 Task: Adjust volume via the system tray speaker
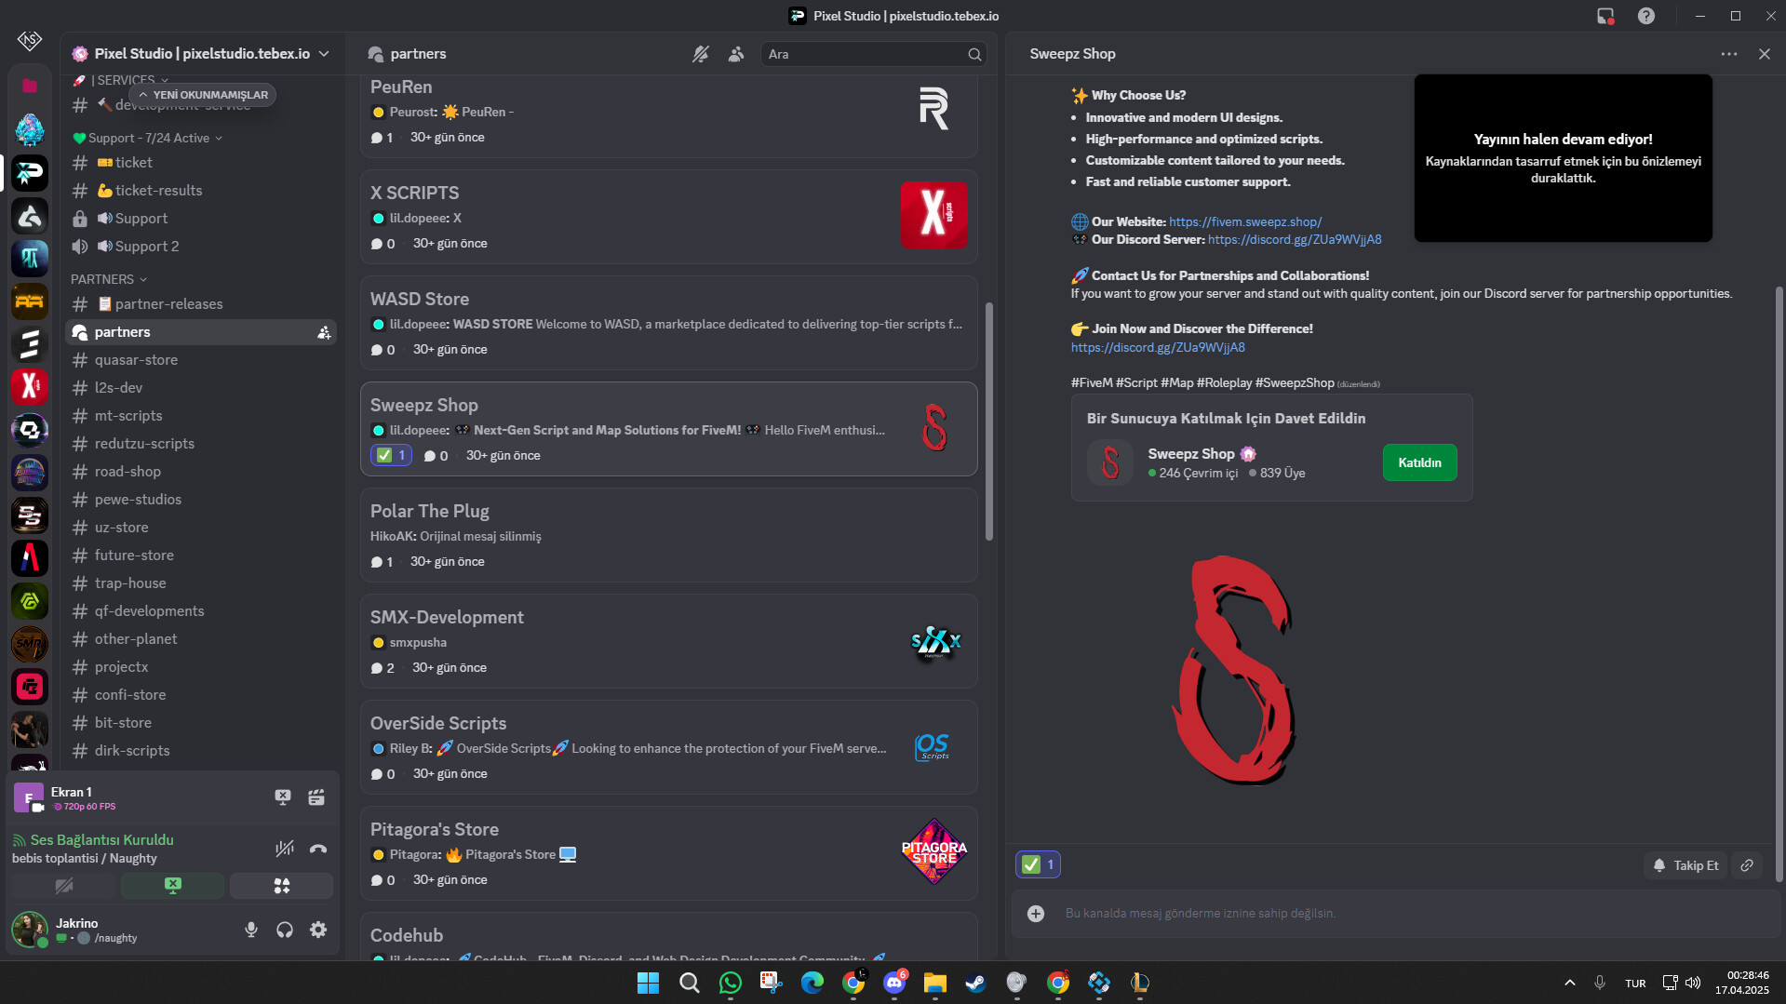1691,983
